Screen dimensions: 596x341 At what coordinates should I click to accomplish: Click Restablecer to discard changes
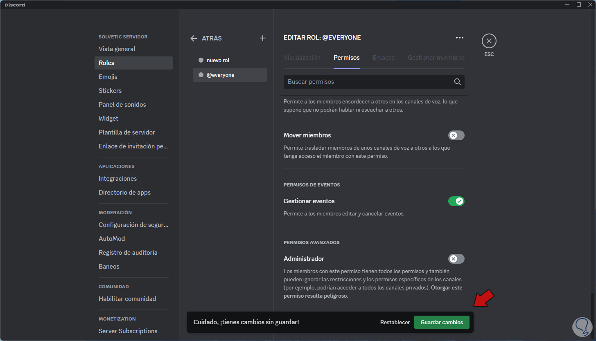click(395, 322)
